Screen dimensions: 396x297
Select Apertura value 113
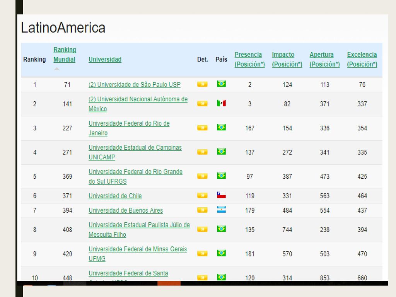(325, 85)
